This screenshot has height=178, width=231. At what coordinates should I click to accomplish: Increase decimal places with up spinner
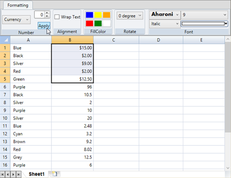[47, 13]
